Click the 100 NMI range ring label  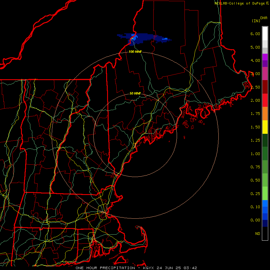(x=135, y=52)
